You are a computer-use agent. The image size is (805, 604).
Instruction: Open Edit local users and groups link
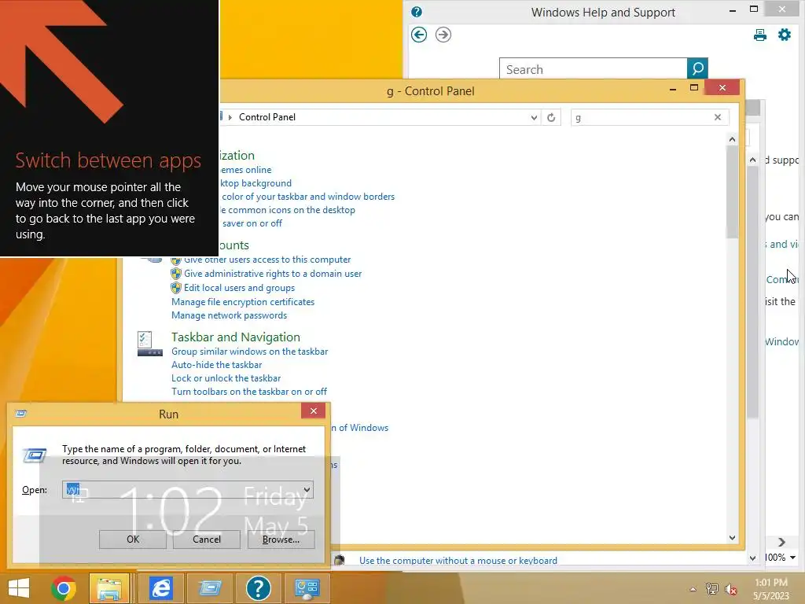pyautogui.click(x=239, y=288)
